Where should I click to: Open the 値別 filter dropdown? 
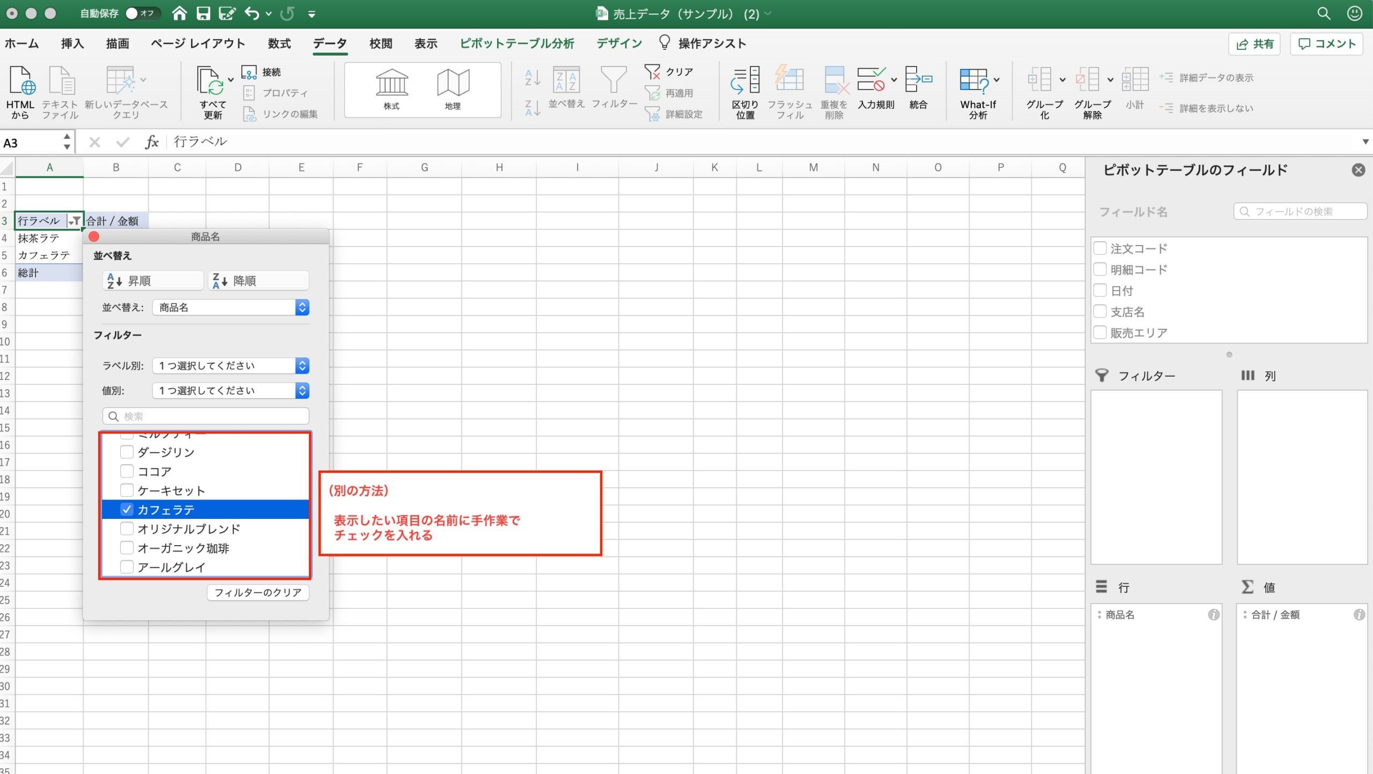click(231, 390)
